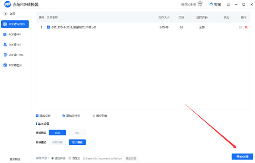The height and width of the screenshot is (163, 255).
Task: Click the page count 16 cell
Action: pyautogui.click(x=181, y=27)
